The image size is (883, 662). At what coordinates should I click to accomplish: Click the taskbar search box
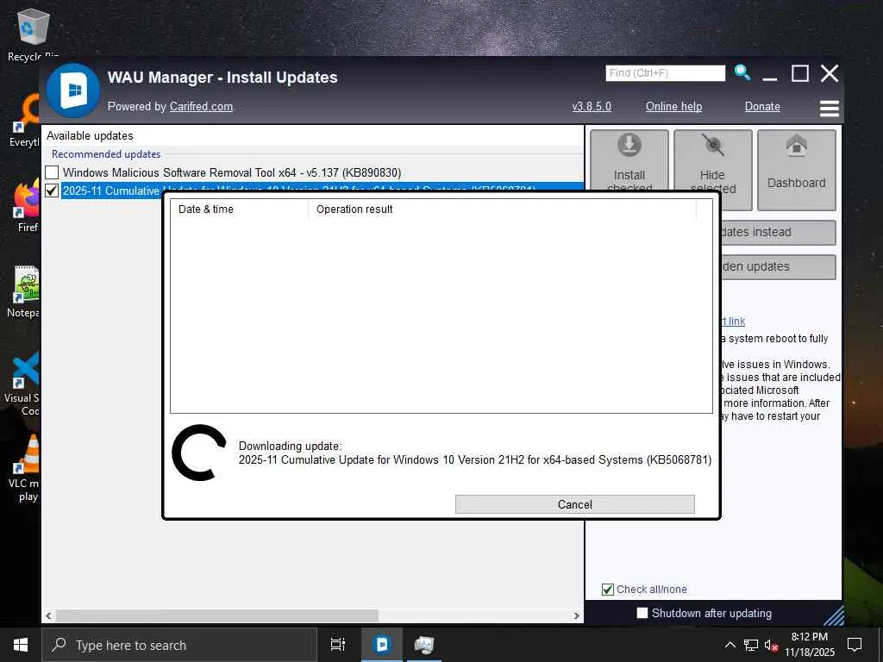179,645
